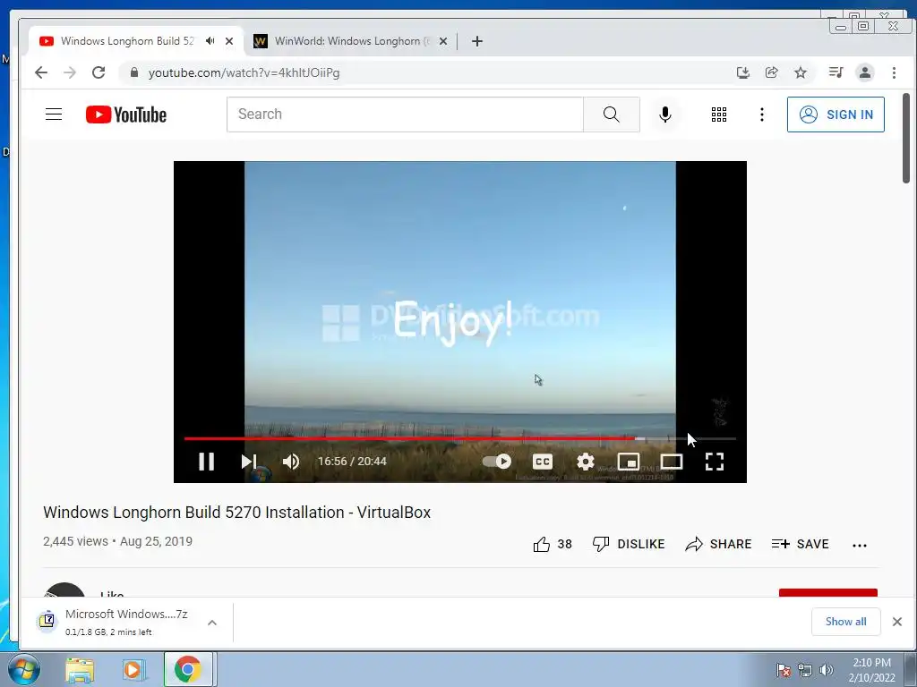The image size is (917, 687).
Task: Open Chrome media controls icon
Action: pos(836,72)
